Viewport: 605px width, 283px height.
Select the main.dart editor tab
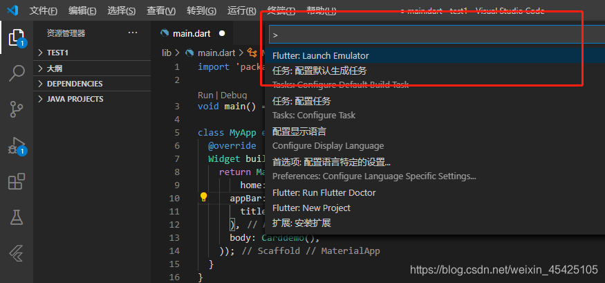coord(192,34)
